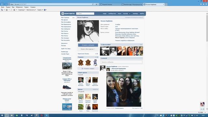The width and height of the screenshot is (208, 117).
Task: Click the blue help icon in command bar
Action: 45,10
